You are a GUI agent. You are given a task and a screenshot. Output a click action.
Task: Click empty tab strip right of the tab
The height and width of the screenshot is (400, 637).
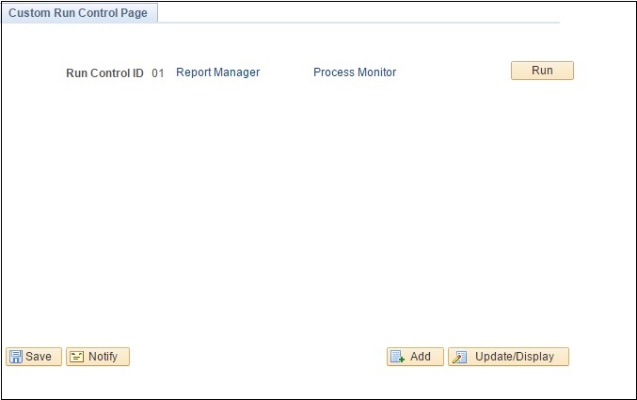click(358, 13)
